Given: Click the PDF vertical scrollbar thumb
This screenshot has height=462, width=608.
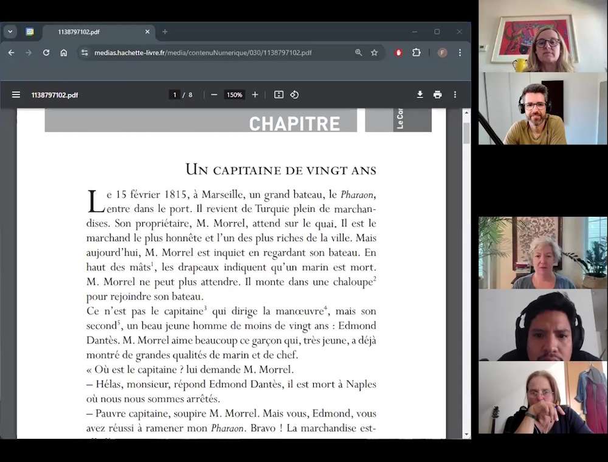Looking at the screenshot, I should point(466,133).
